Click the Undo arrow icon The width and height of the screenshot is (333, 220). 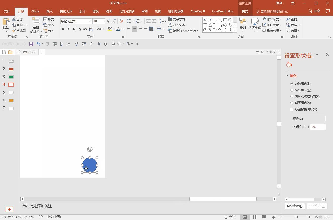click(x=38, y=44)
